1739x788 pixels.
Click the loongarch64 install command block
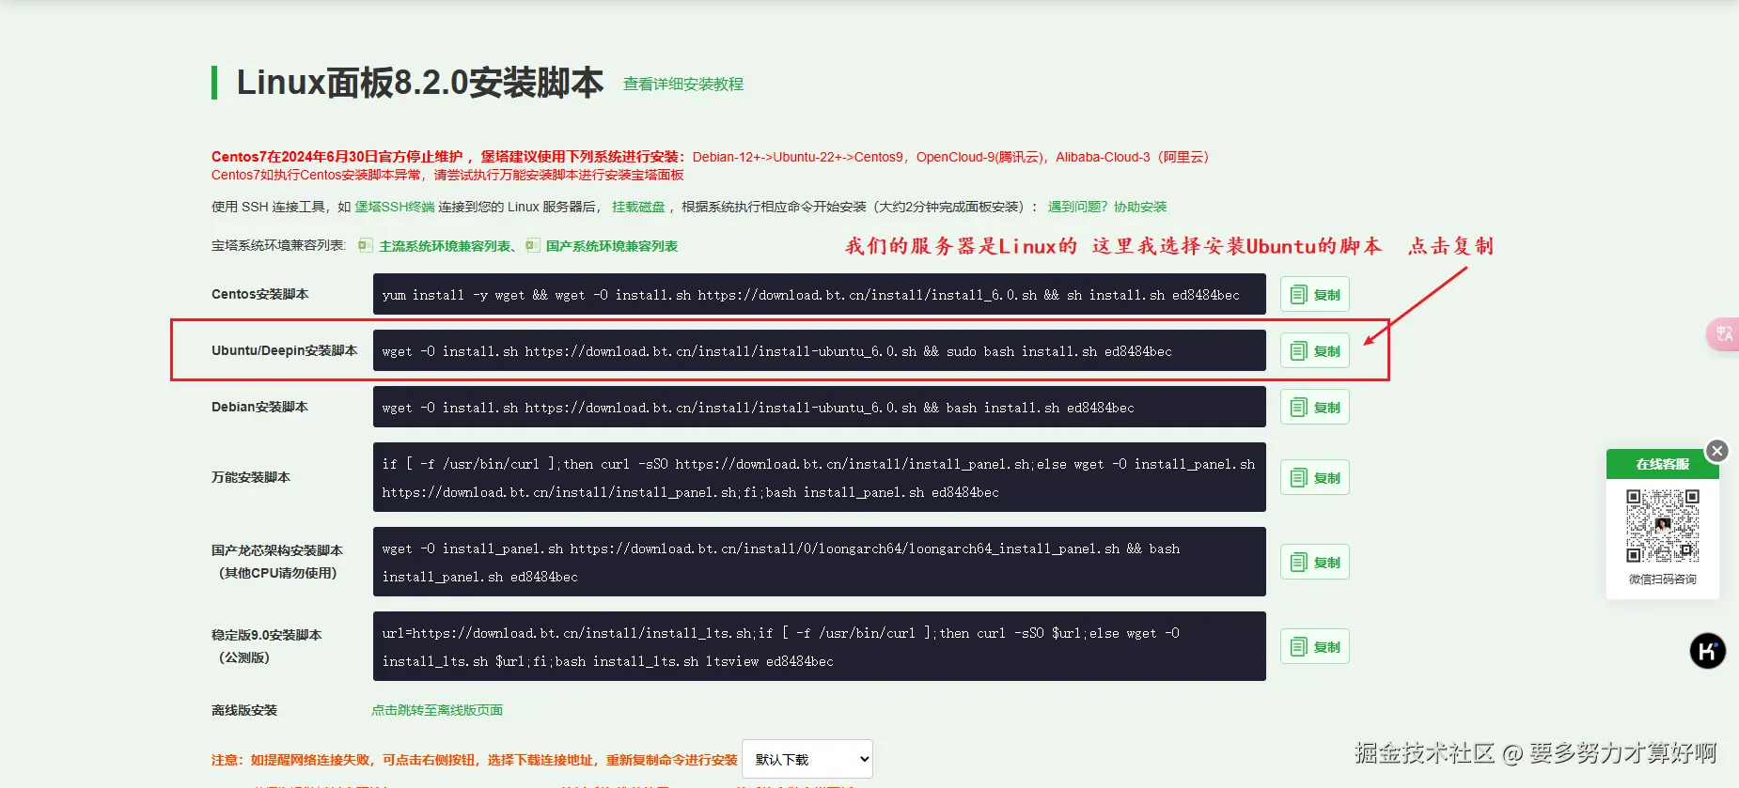[819, 562]
